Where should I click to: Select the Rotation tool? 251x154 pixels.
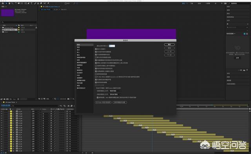click(16, 4)
